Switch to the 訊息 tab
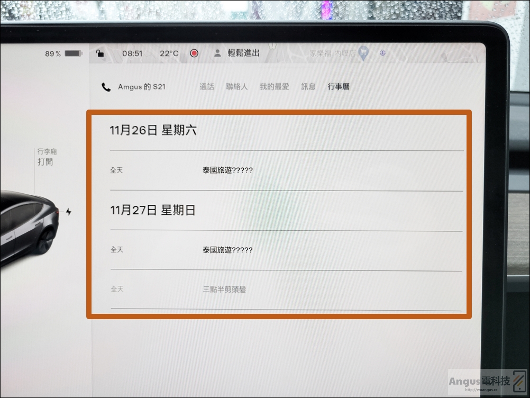This screenshot has width=530, height=398. coord(308,87)
